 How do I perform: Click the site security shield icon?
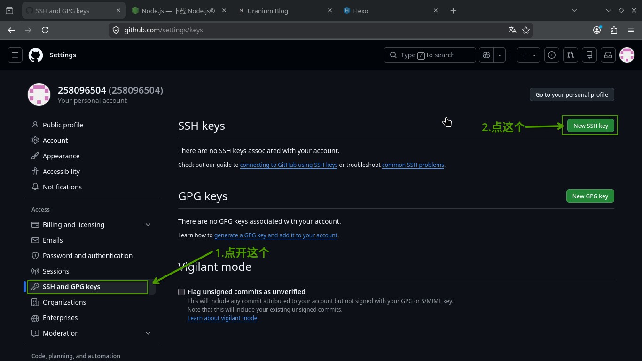116,30
